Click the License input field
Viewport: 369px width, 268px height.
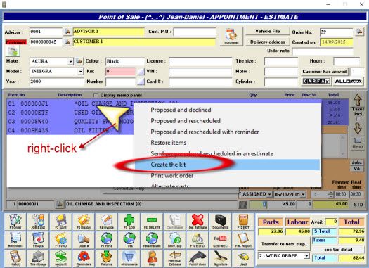click(200, 61)
